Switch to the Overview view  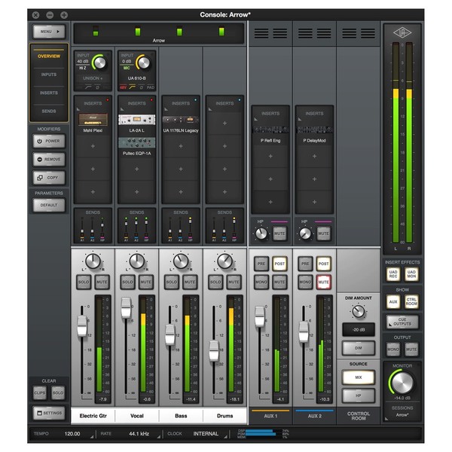(49, 56)
